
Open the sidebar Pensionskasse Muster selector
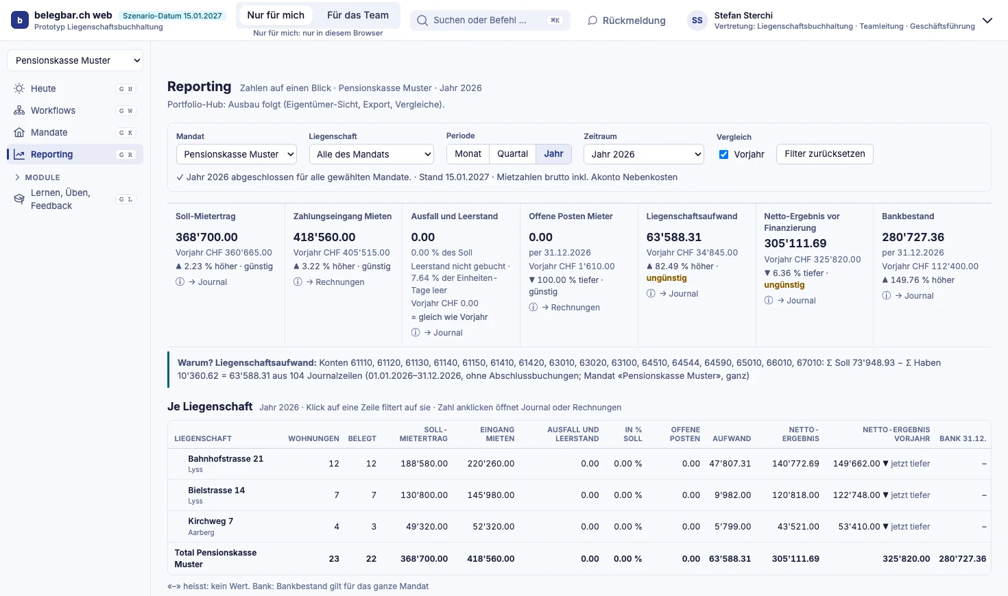[75, 60]
